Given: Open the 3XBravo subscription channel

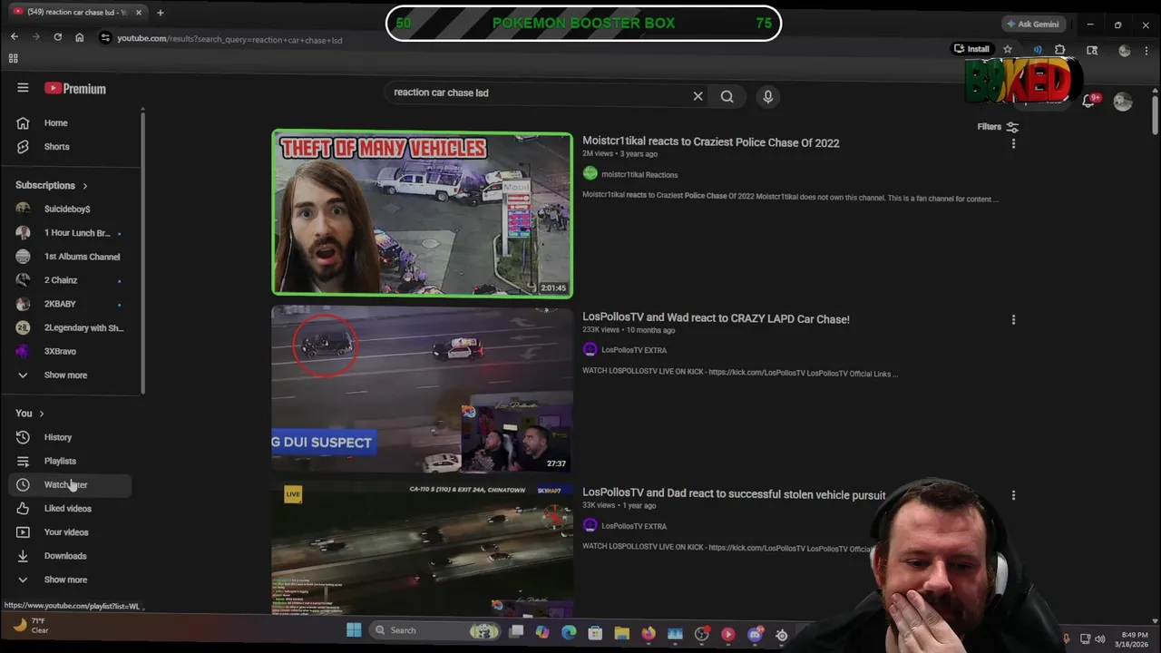Looking at the screenshot, I should (71, 351).
